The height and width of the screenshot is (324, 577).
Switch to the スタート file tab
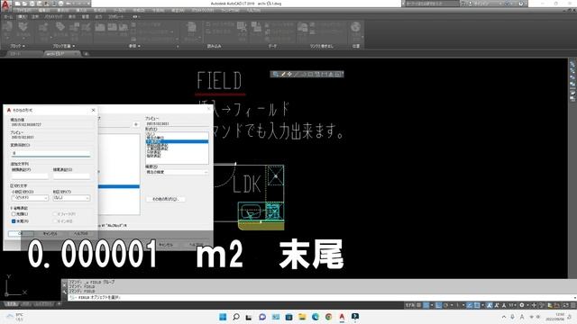click(x=15, y=54)
